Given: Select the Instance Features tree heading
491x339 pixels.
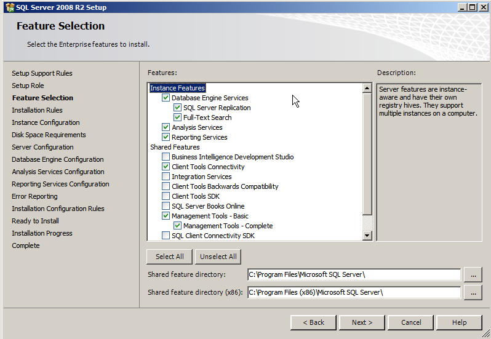Looking at the screenshot, I should [178, 88].
